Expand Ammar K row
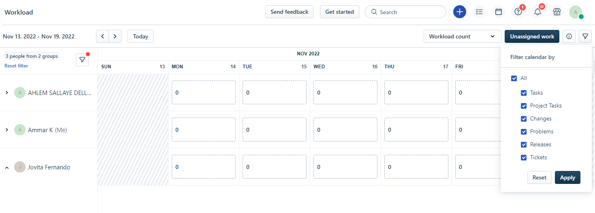 [x=7, y=130]
